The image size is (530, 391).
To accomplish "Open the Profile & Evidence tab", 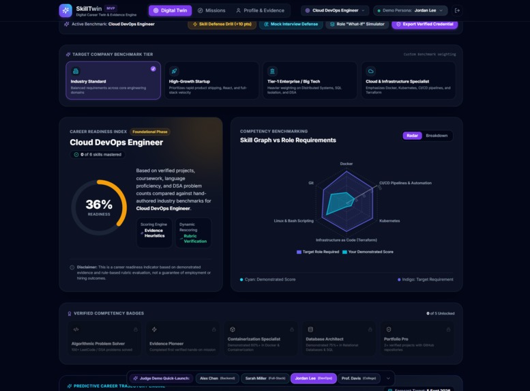I will [x=260, y=10].
